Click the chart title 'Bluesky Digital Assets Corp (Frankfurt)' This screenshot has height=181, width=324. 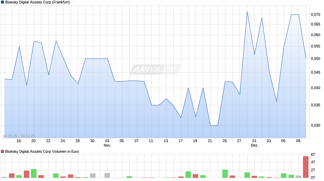tap(38, 2)
